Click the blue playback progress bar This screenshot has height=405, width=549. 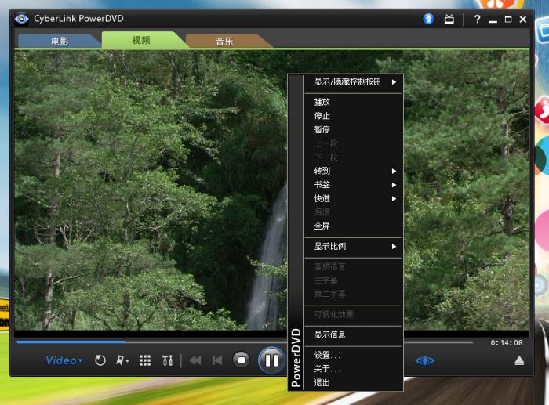(71, 342)
